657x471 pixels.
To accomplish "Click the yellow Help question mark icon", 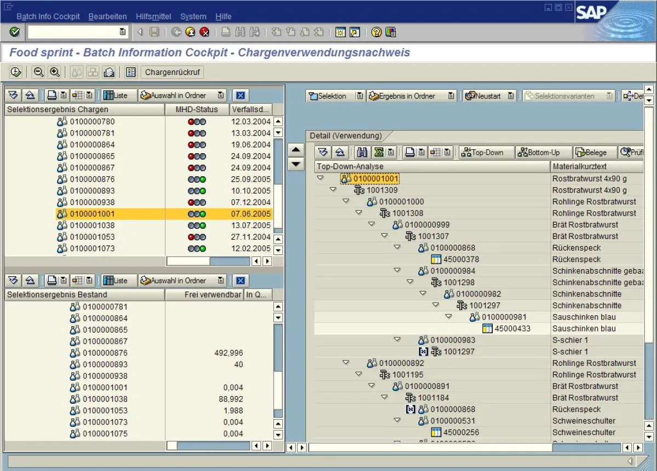I will (x=376, y=32).
